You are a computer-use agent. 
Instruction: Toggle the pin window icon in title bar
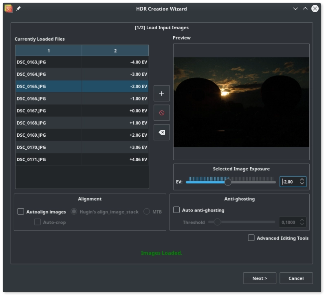point(18,9)
